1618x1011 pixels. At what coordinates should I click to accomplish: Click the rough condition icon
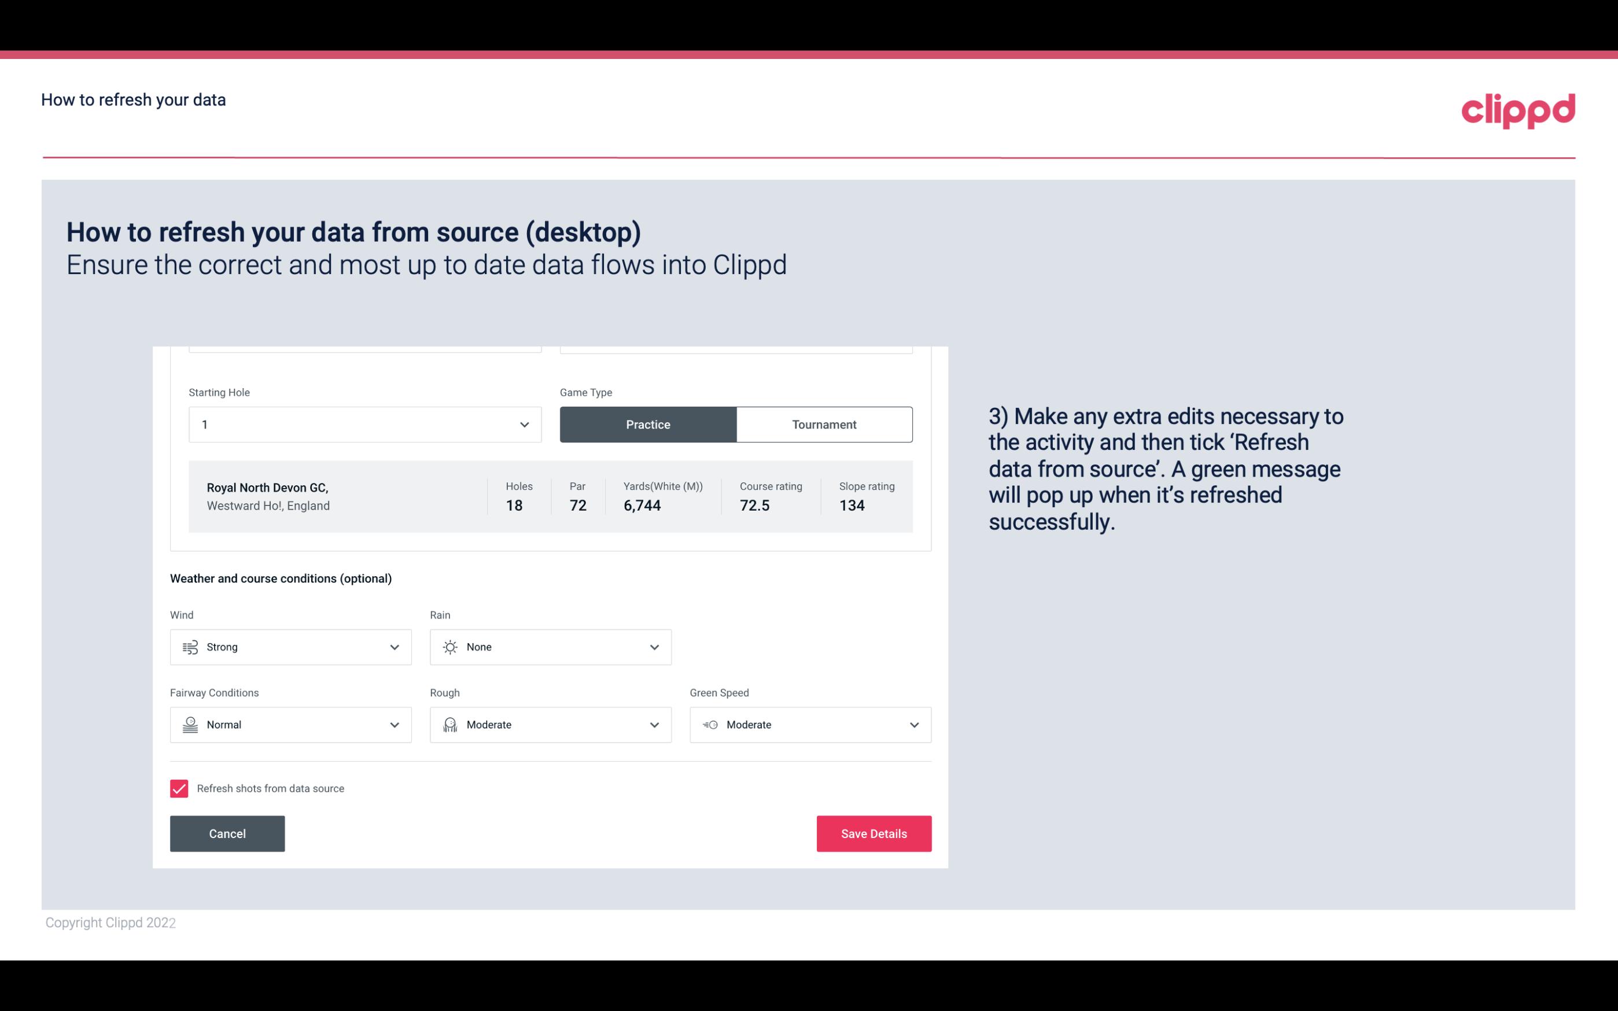coord(449,725)
